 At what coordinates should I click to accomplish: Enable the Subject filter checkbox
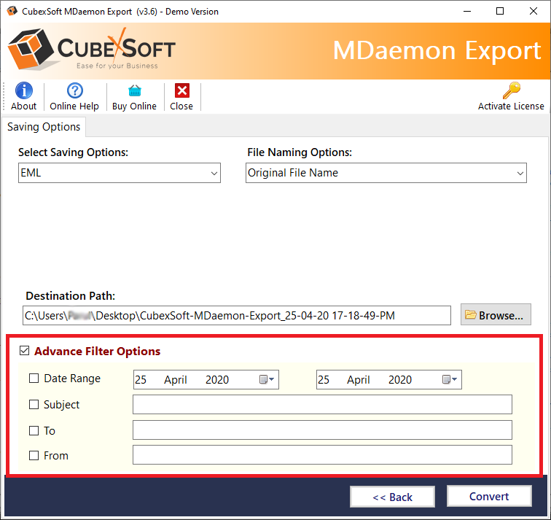click(34, 405)
